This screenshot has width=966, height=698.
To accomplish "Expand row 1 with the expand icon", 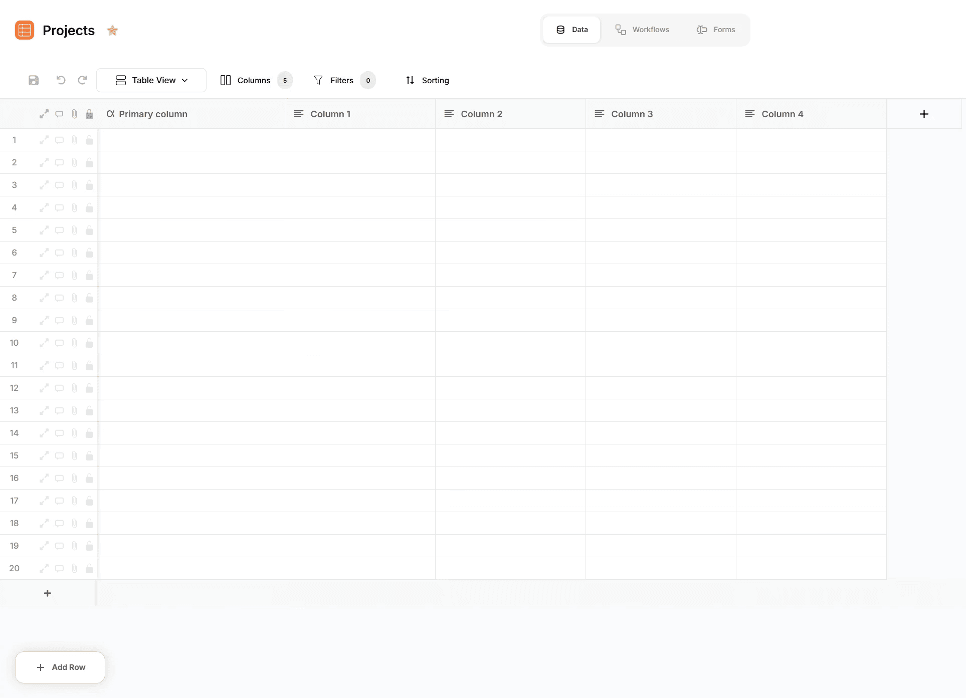I will coord(44,140).
